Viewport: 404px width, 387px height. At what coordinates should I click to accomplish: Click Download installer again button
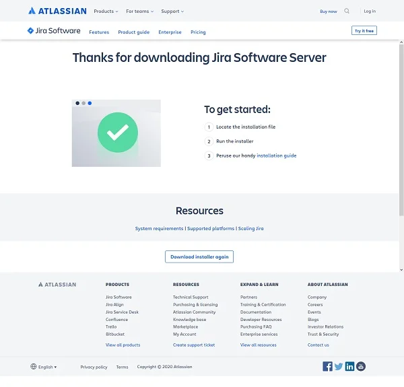point(199,256)
